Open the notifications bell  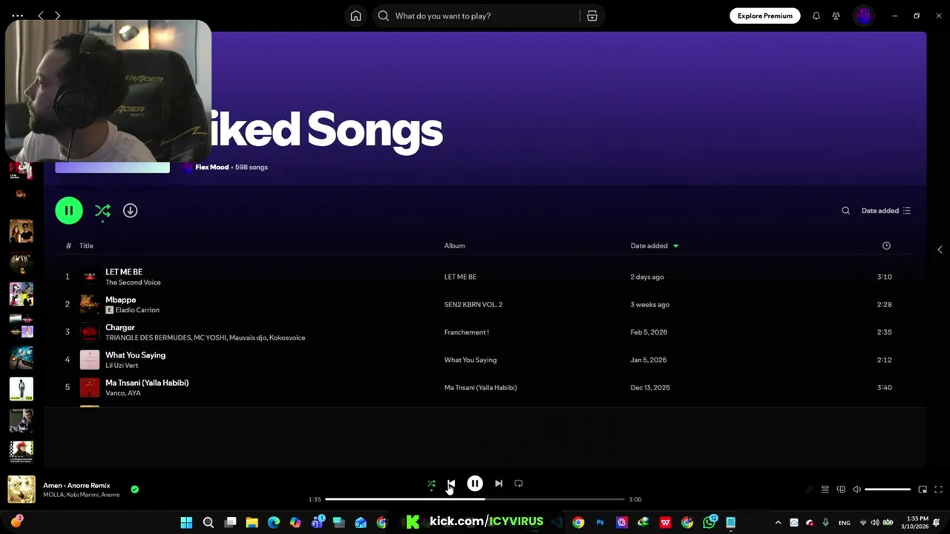[816, 16]
